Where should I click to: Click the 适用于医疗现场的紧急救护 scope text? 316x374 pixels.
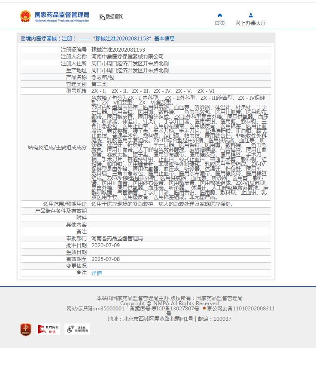click(162, 204)
